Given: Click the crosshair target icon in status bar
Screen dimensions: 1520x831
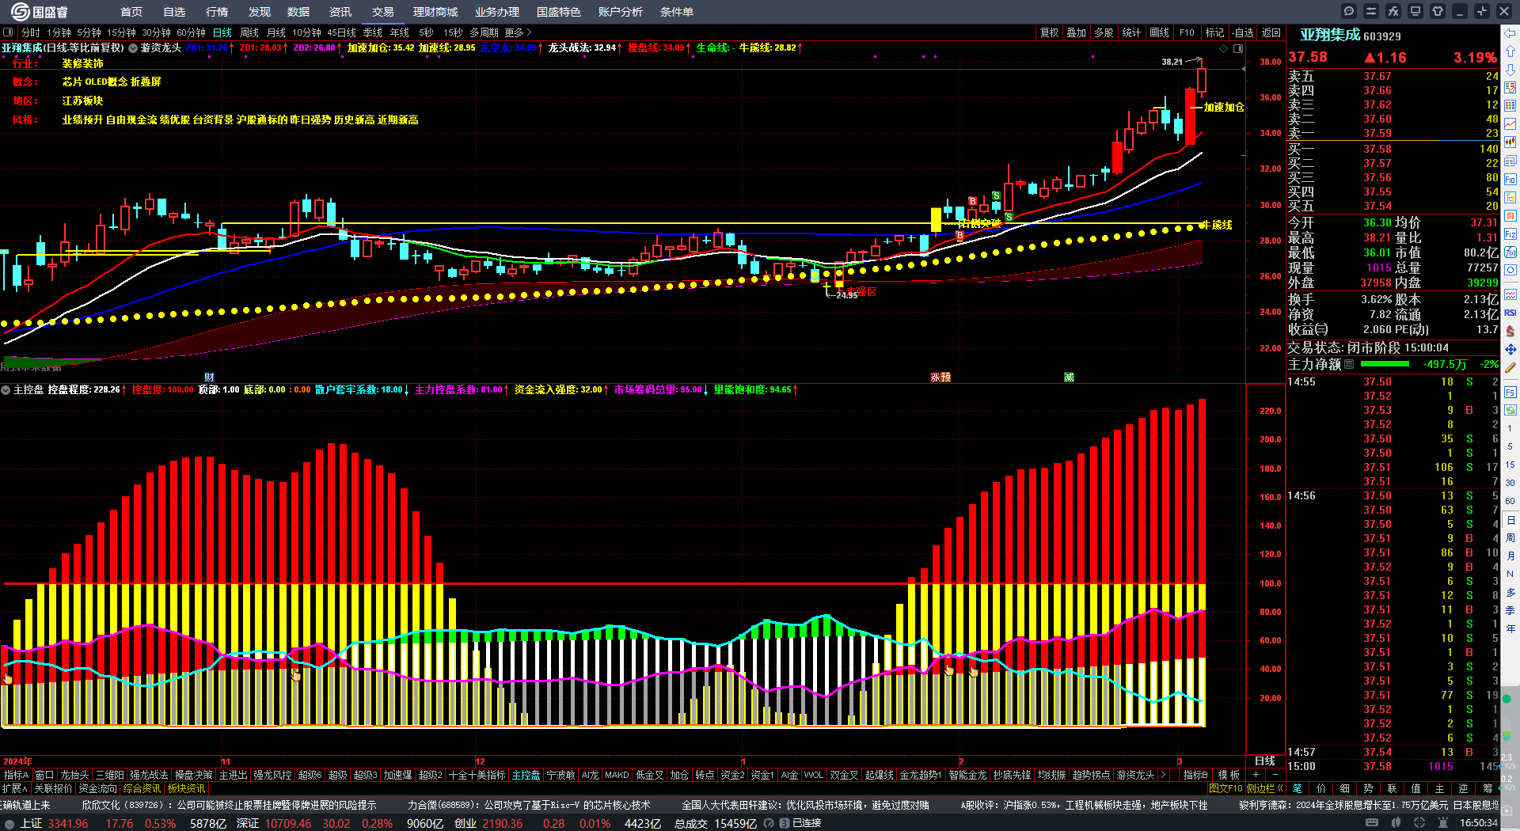Looking at the screenshot, I should [1419, 823].
